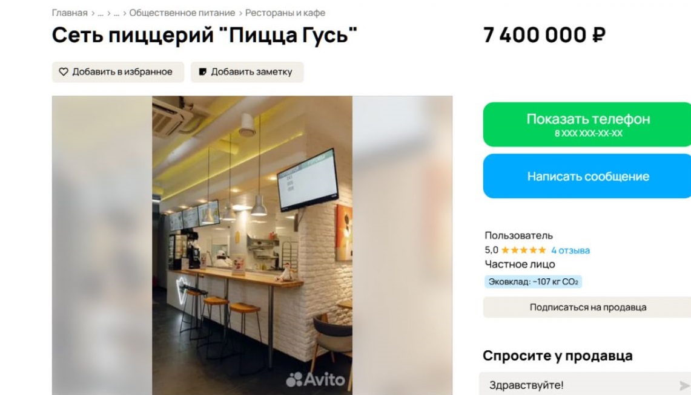
Task: Click the Добавить заметку button
Action: (247, 72)
